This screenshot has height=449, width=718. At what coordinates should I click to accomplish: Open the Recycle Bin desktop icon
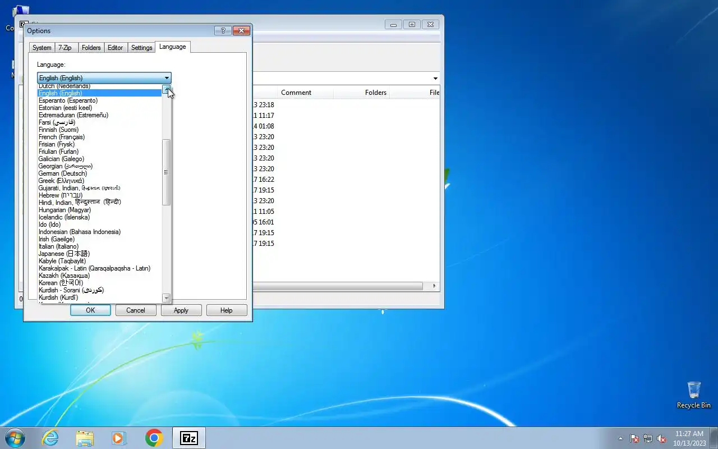(x=694, y=395)
